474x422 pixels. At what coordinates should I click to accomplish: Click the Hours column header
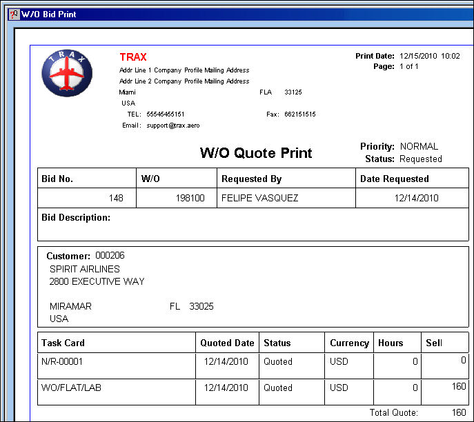click(391, 343)
